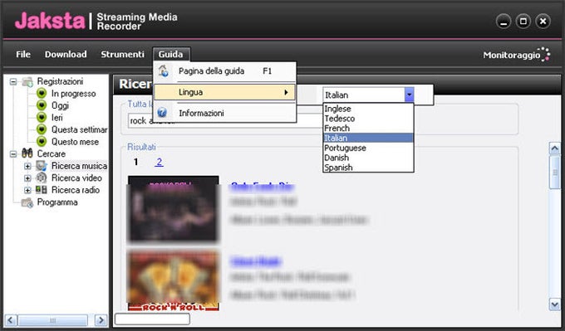Select the Programma tree item
The image size is (565, 331).
[57, 202]
